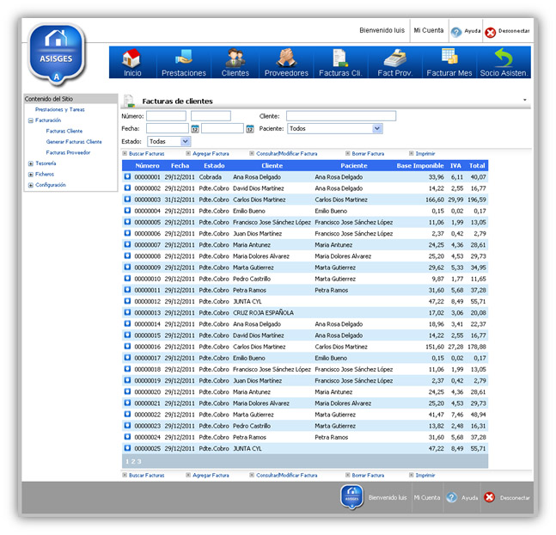
Task: Click the Fact Prov. cash register icon
Action: pyautogui.click(x=395, y=58)
